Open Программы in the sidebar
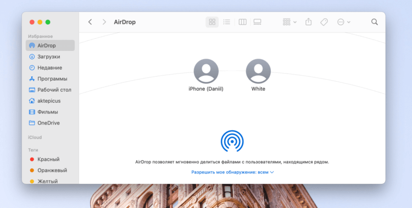The width and height of the screenshot is (412, 208). (50, 78)
